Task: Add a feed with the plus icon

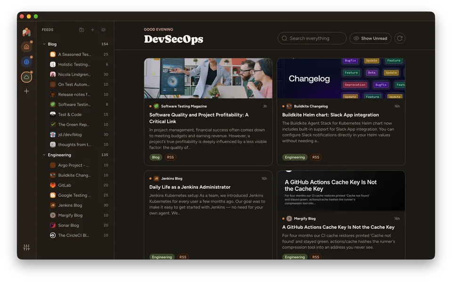Action: click(93, 30)
